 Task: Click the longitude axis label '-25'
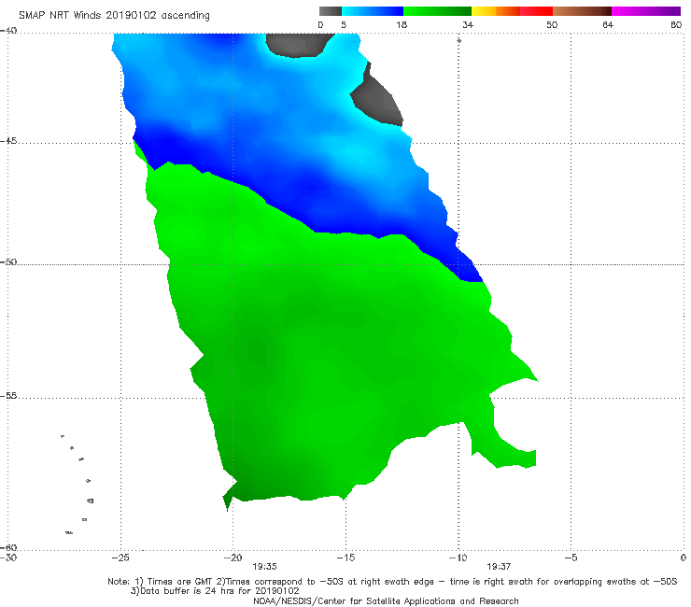point(120,558)
